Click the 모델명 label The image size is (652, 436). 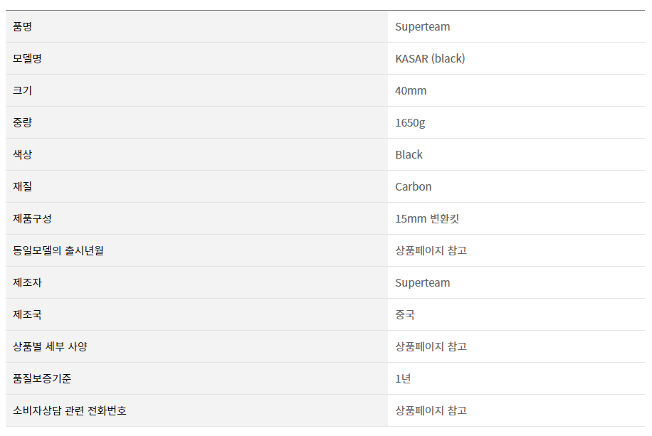[27, 58]
